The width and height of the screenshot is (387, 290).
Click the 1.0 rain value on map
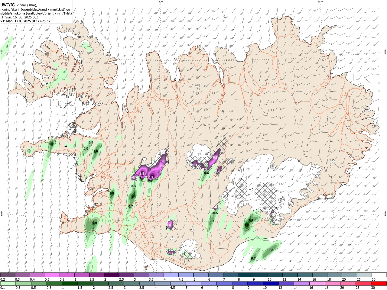96,151
